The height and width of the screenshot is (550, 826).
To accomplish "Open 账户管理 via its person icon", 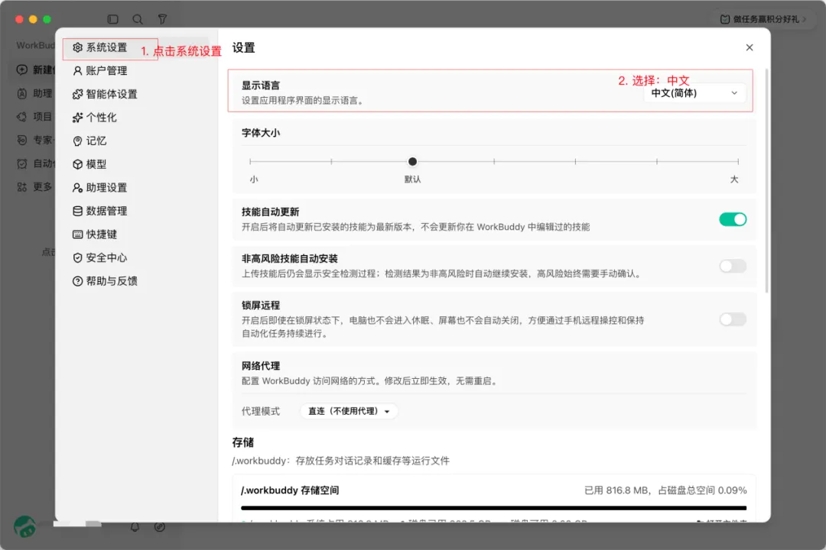I will click(x=77, y=70).
